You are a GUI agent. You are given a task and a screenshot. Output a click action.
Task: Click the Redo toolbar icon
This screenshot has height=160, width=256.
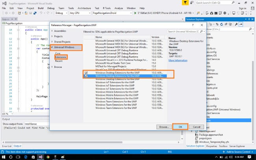pyautogui.click(x=48, y=13)
